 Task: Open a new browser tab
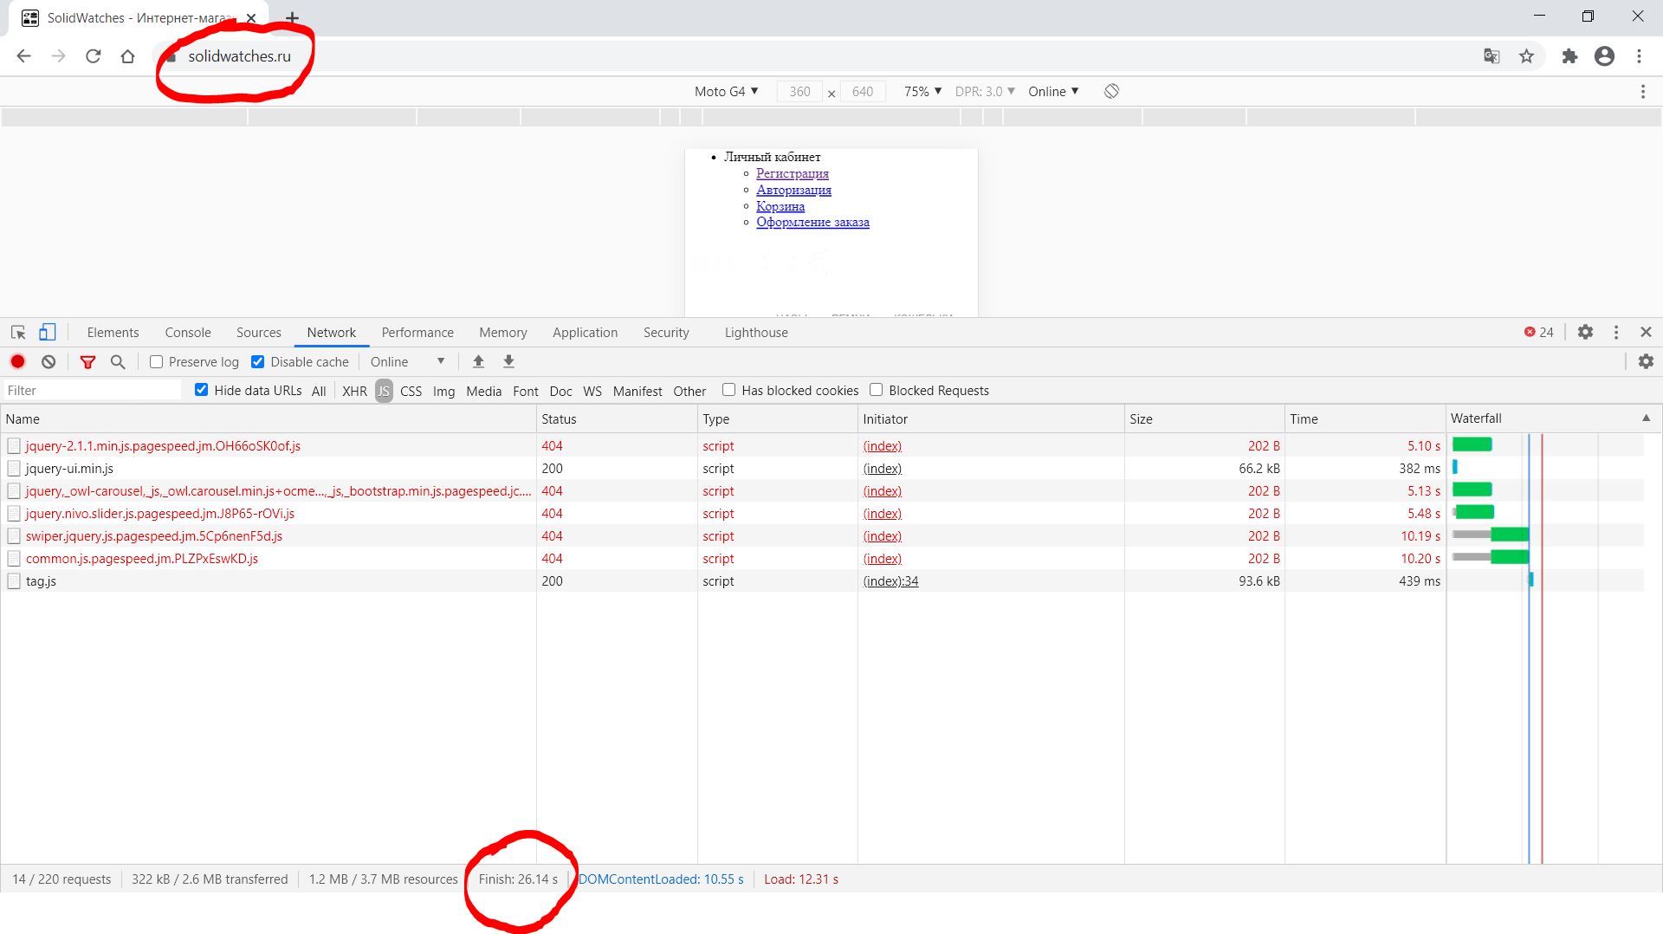click(293, 17)
